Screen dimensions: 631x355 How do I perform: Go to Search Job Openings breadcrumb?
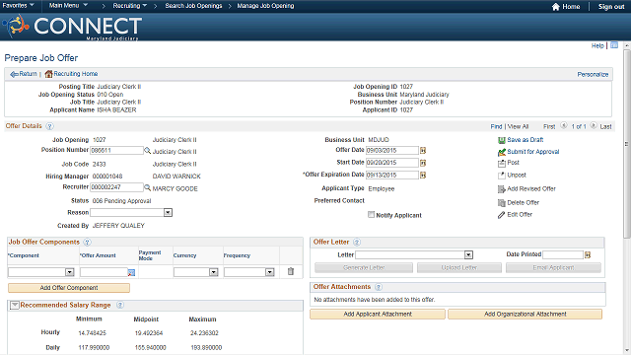[193, 6]
